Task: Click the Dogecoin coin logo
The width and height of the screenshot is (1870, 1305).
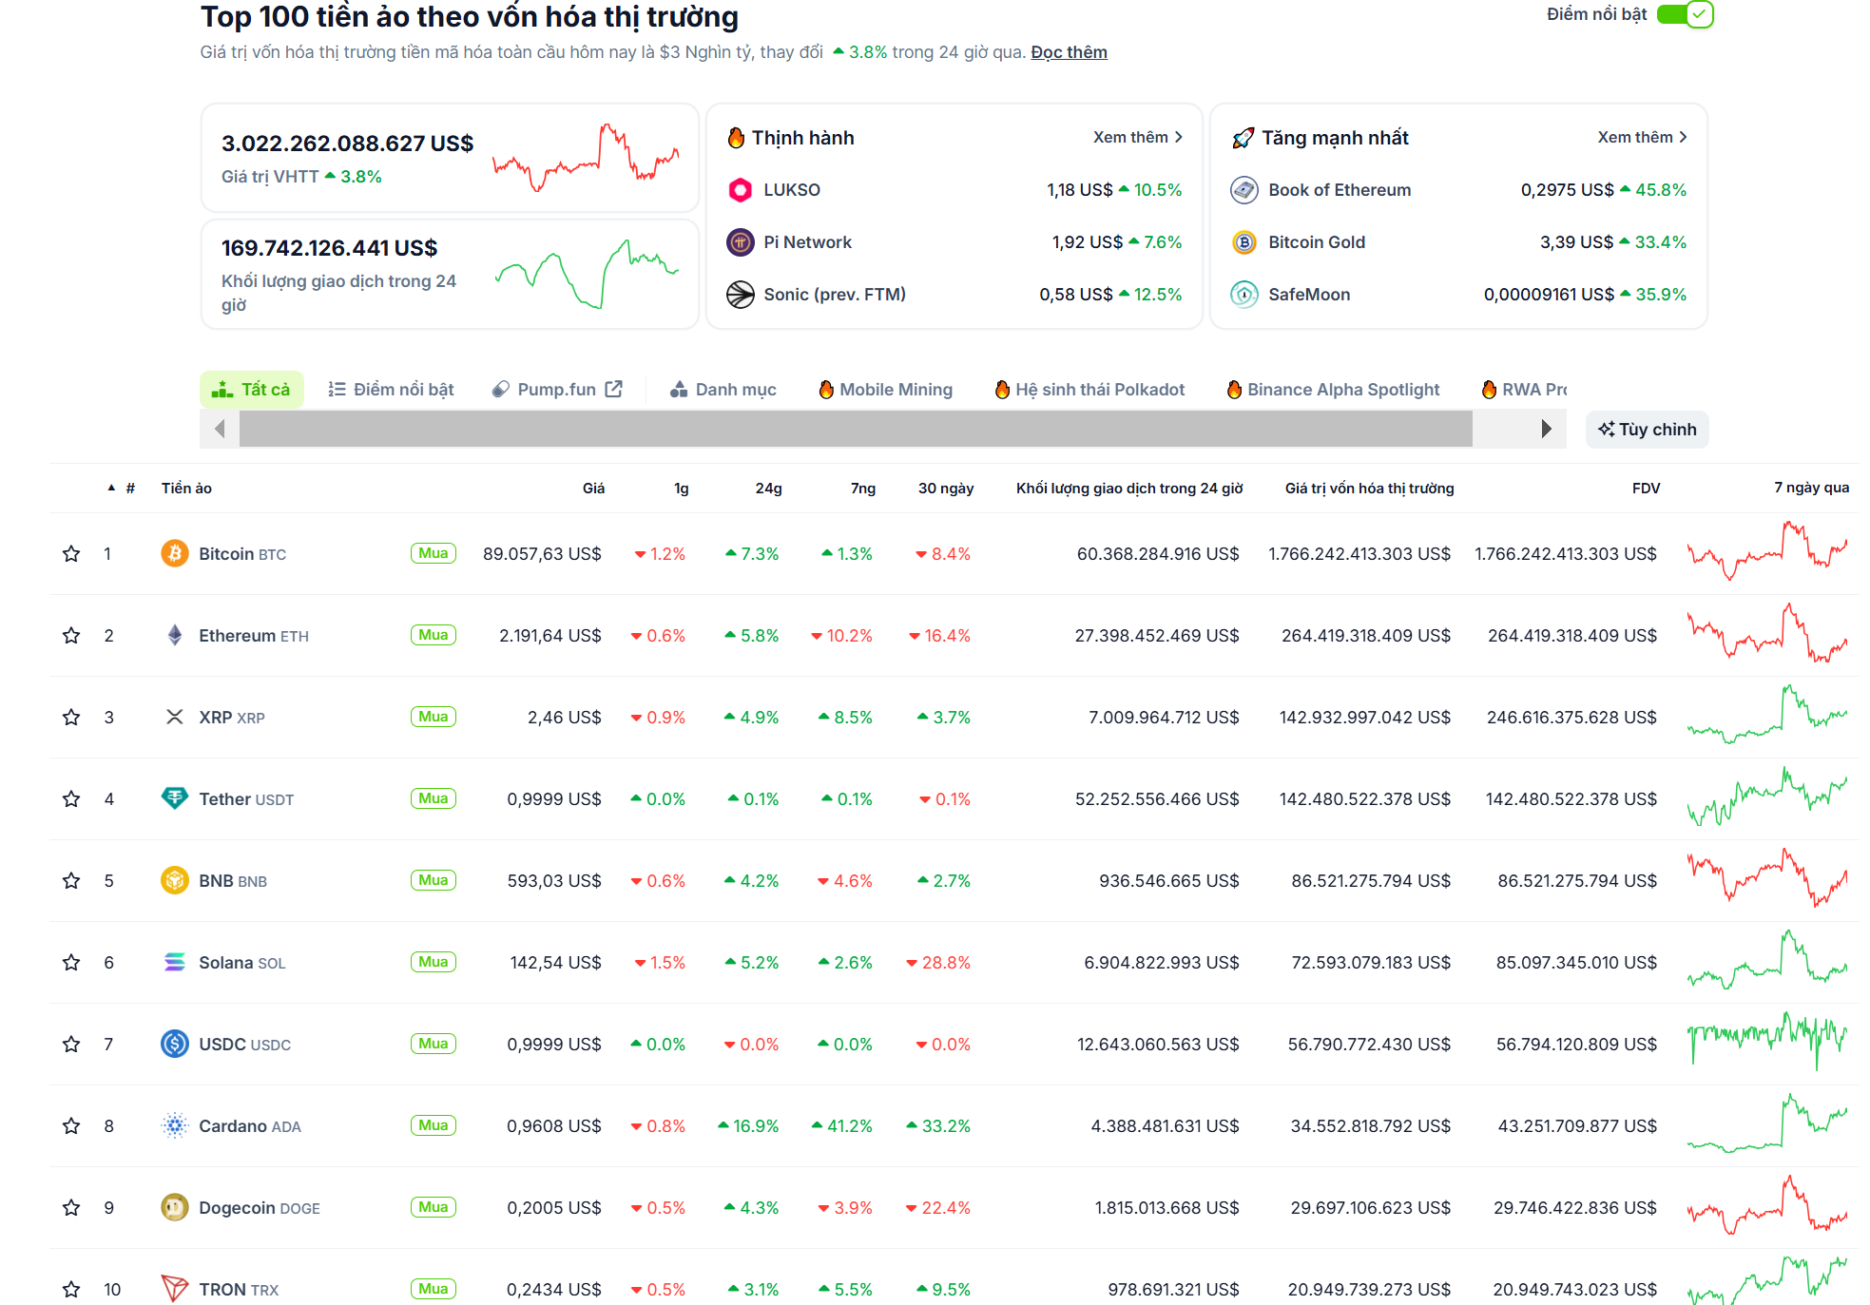Action: click(x=175, y=1207)
